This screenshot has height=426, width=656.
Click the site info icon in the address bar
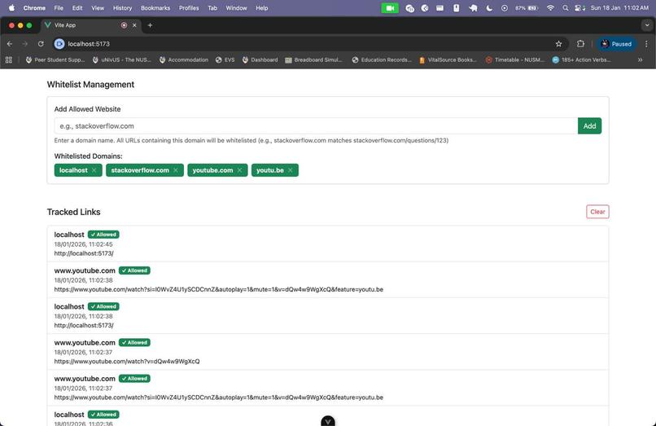click(x=59, y=43)
